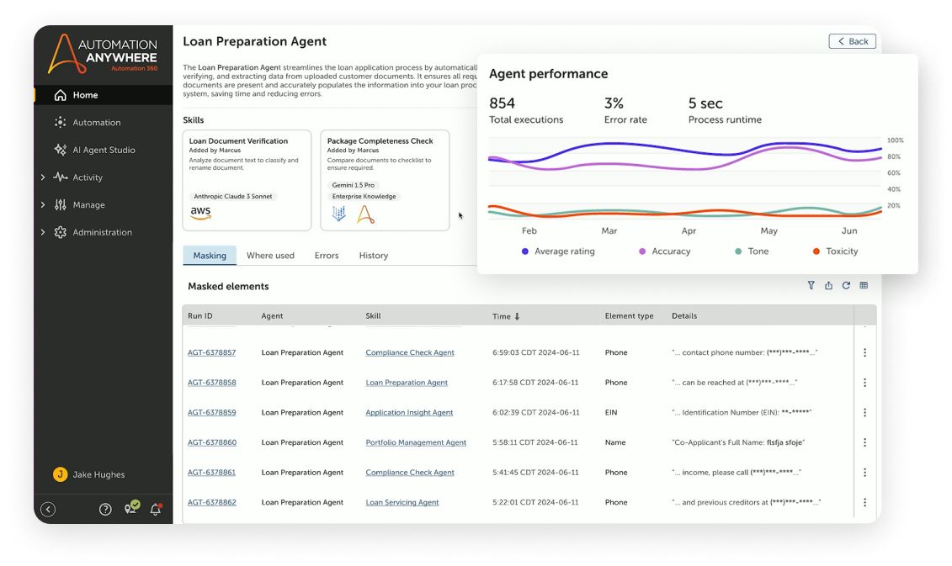Sort the table by Time column

point(506,316)
